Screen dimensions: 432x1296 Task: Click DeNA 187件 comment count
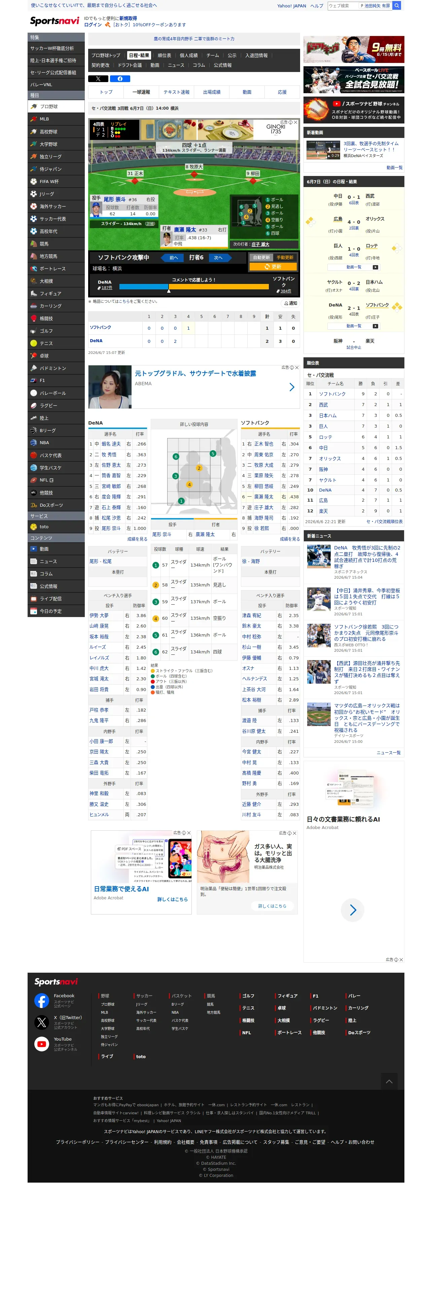tap(105, 288)
